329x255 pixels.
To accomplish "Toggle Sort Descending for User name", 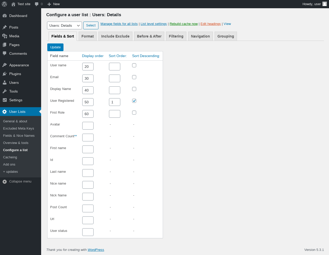I will pos(134,65).
